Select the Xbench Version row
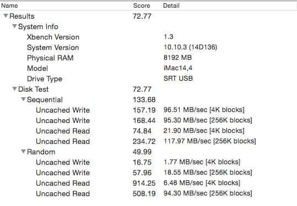 (x=149, y=37)
